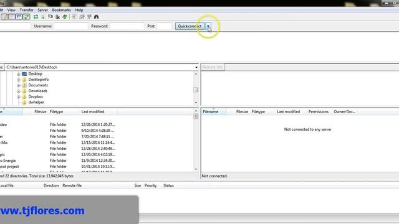The width and height of the screenshot is (399, 224).
Task: Focus the Port input field
Action: tap(164, 26)
